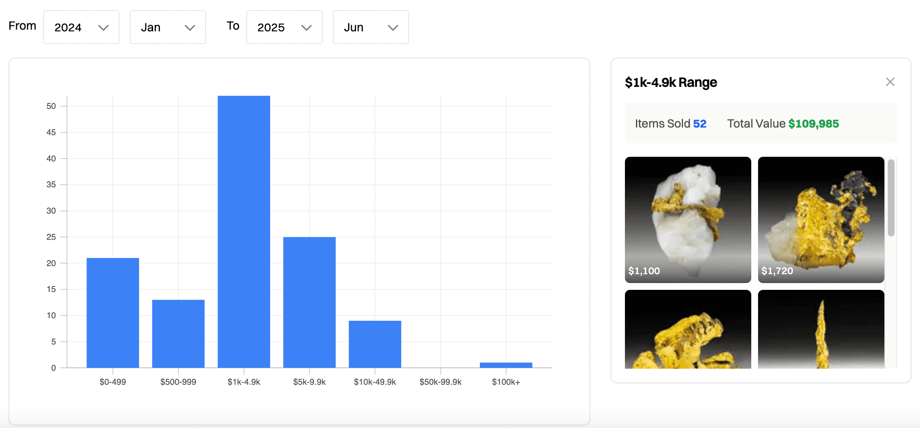
Task: Open the From month Jan dropdown
Action: coord(167,28)
